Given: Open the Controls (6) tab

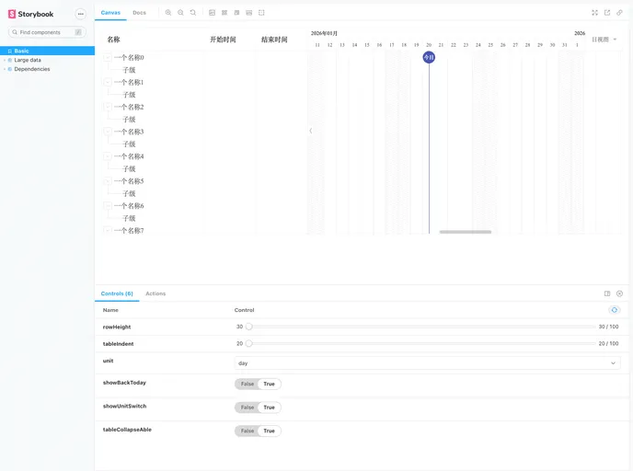Looking at the screenshot, I should pyautogui.click(x=117, y=293).
